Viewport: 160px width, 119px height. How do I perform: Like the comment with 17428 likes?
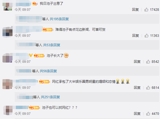tap(146, 10)
